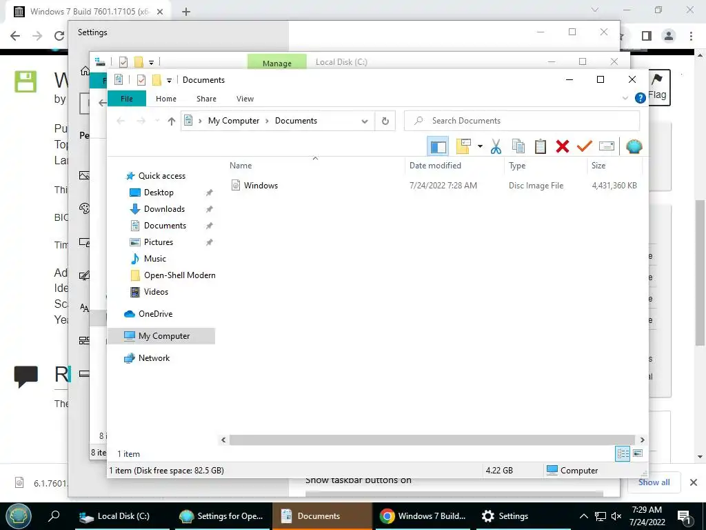The image size is (706, 530).
Task: Sort by the Size column header
Action: point(598,166)
